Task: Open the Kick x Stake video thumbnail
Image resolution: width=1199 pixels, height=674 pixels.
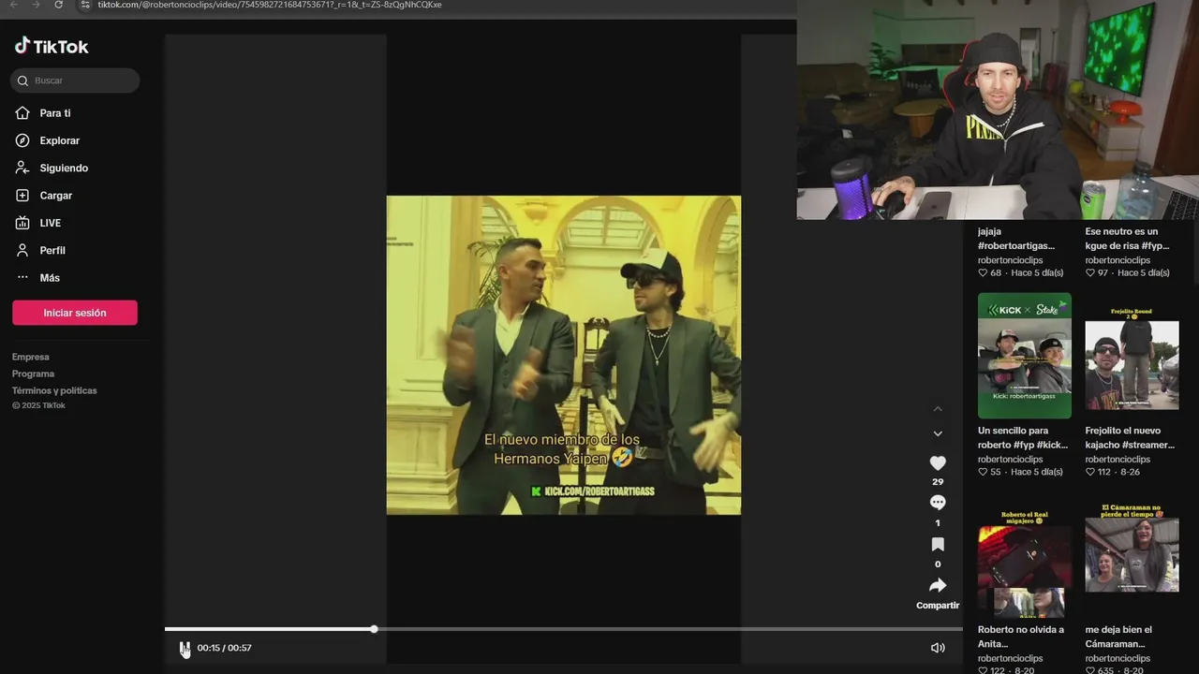Action: click(1025, 356)
